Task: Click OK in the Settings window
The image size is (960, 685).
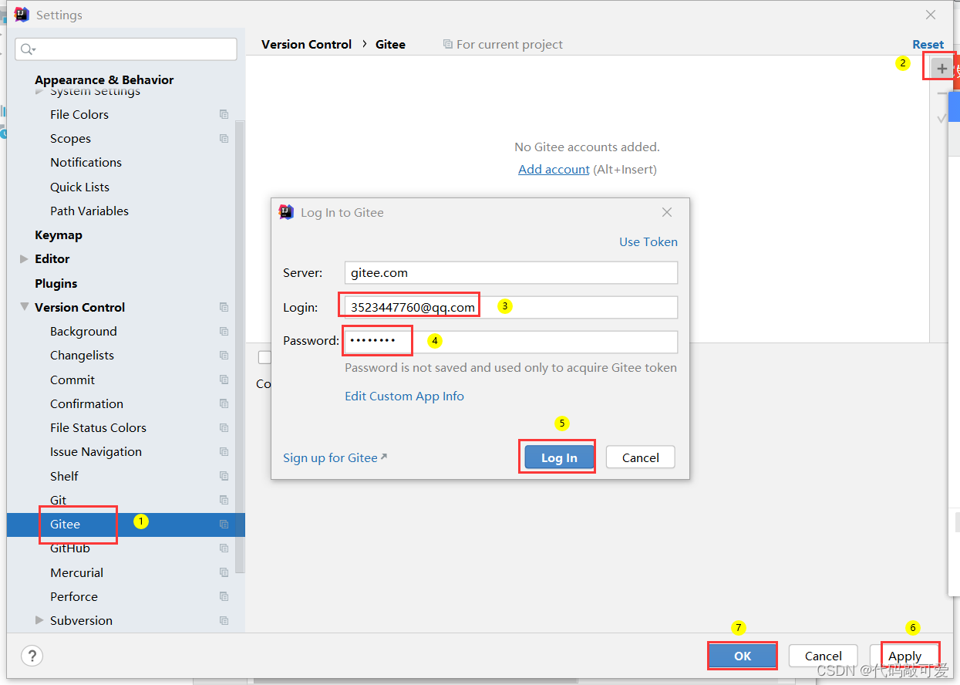Action: (x=743, y=656)
